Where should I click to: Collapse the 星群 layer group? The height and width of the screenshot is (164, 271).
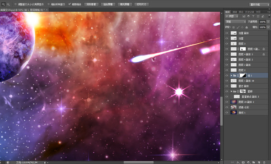coord(231,91)
